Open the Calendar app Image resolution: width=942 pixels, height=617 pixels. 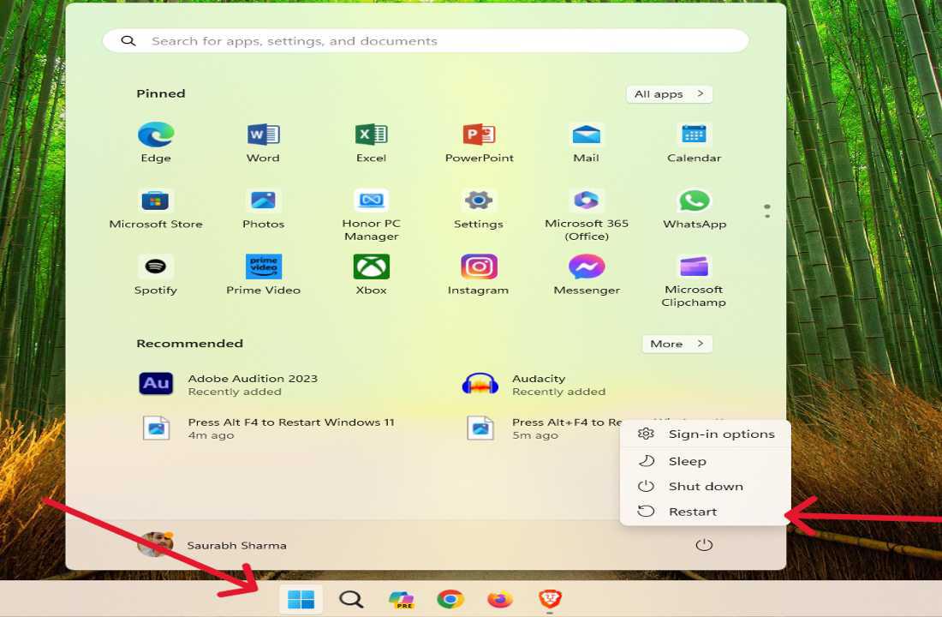(x=694, y=142)
